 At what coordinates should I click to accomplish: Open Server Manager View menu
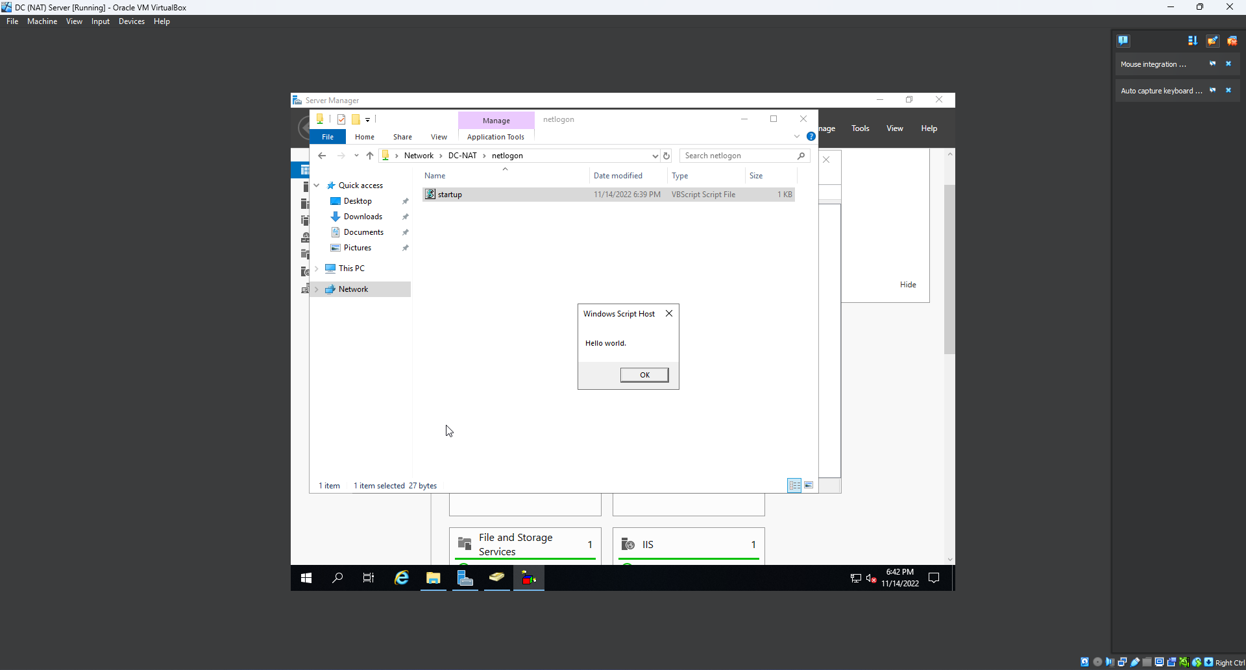[894, 128]
